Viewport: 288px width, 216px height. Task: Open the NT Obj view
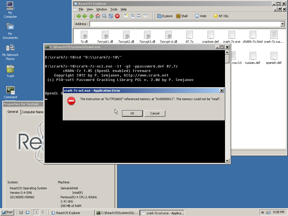point(221,16)
